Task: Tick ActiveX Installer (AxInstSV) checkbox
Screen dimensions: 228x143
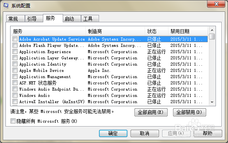Action: click(15, 102)
